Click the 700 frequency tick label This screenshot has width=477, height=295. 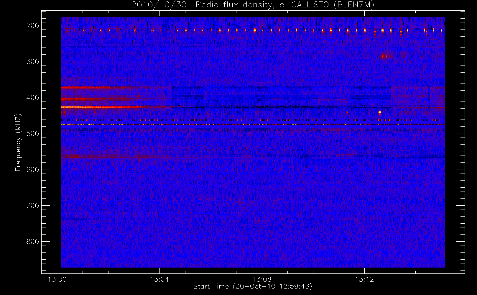point(33,206)
